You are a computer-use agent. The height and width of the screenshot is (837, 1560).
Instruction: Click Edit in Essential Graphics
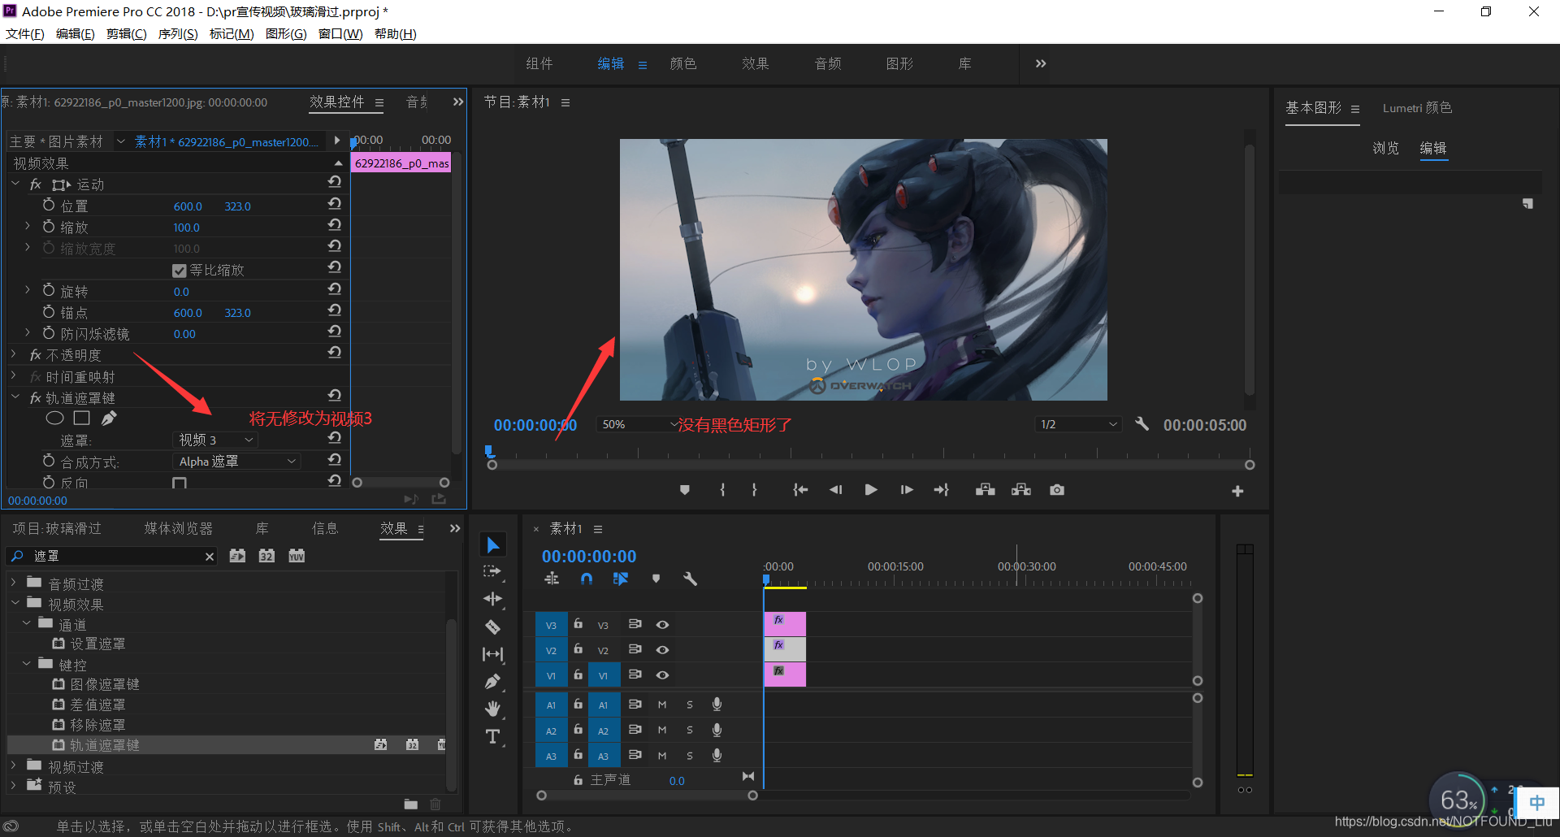point(1433,148)
